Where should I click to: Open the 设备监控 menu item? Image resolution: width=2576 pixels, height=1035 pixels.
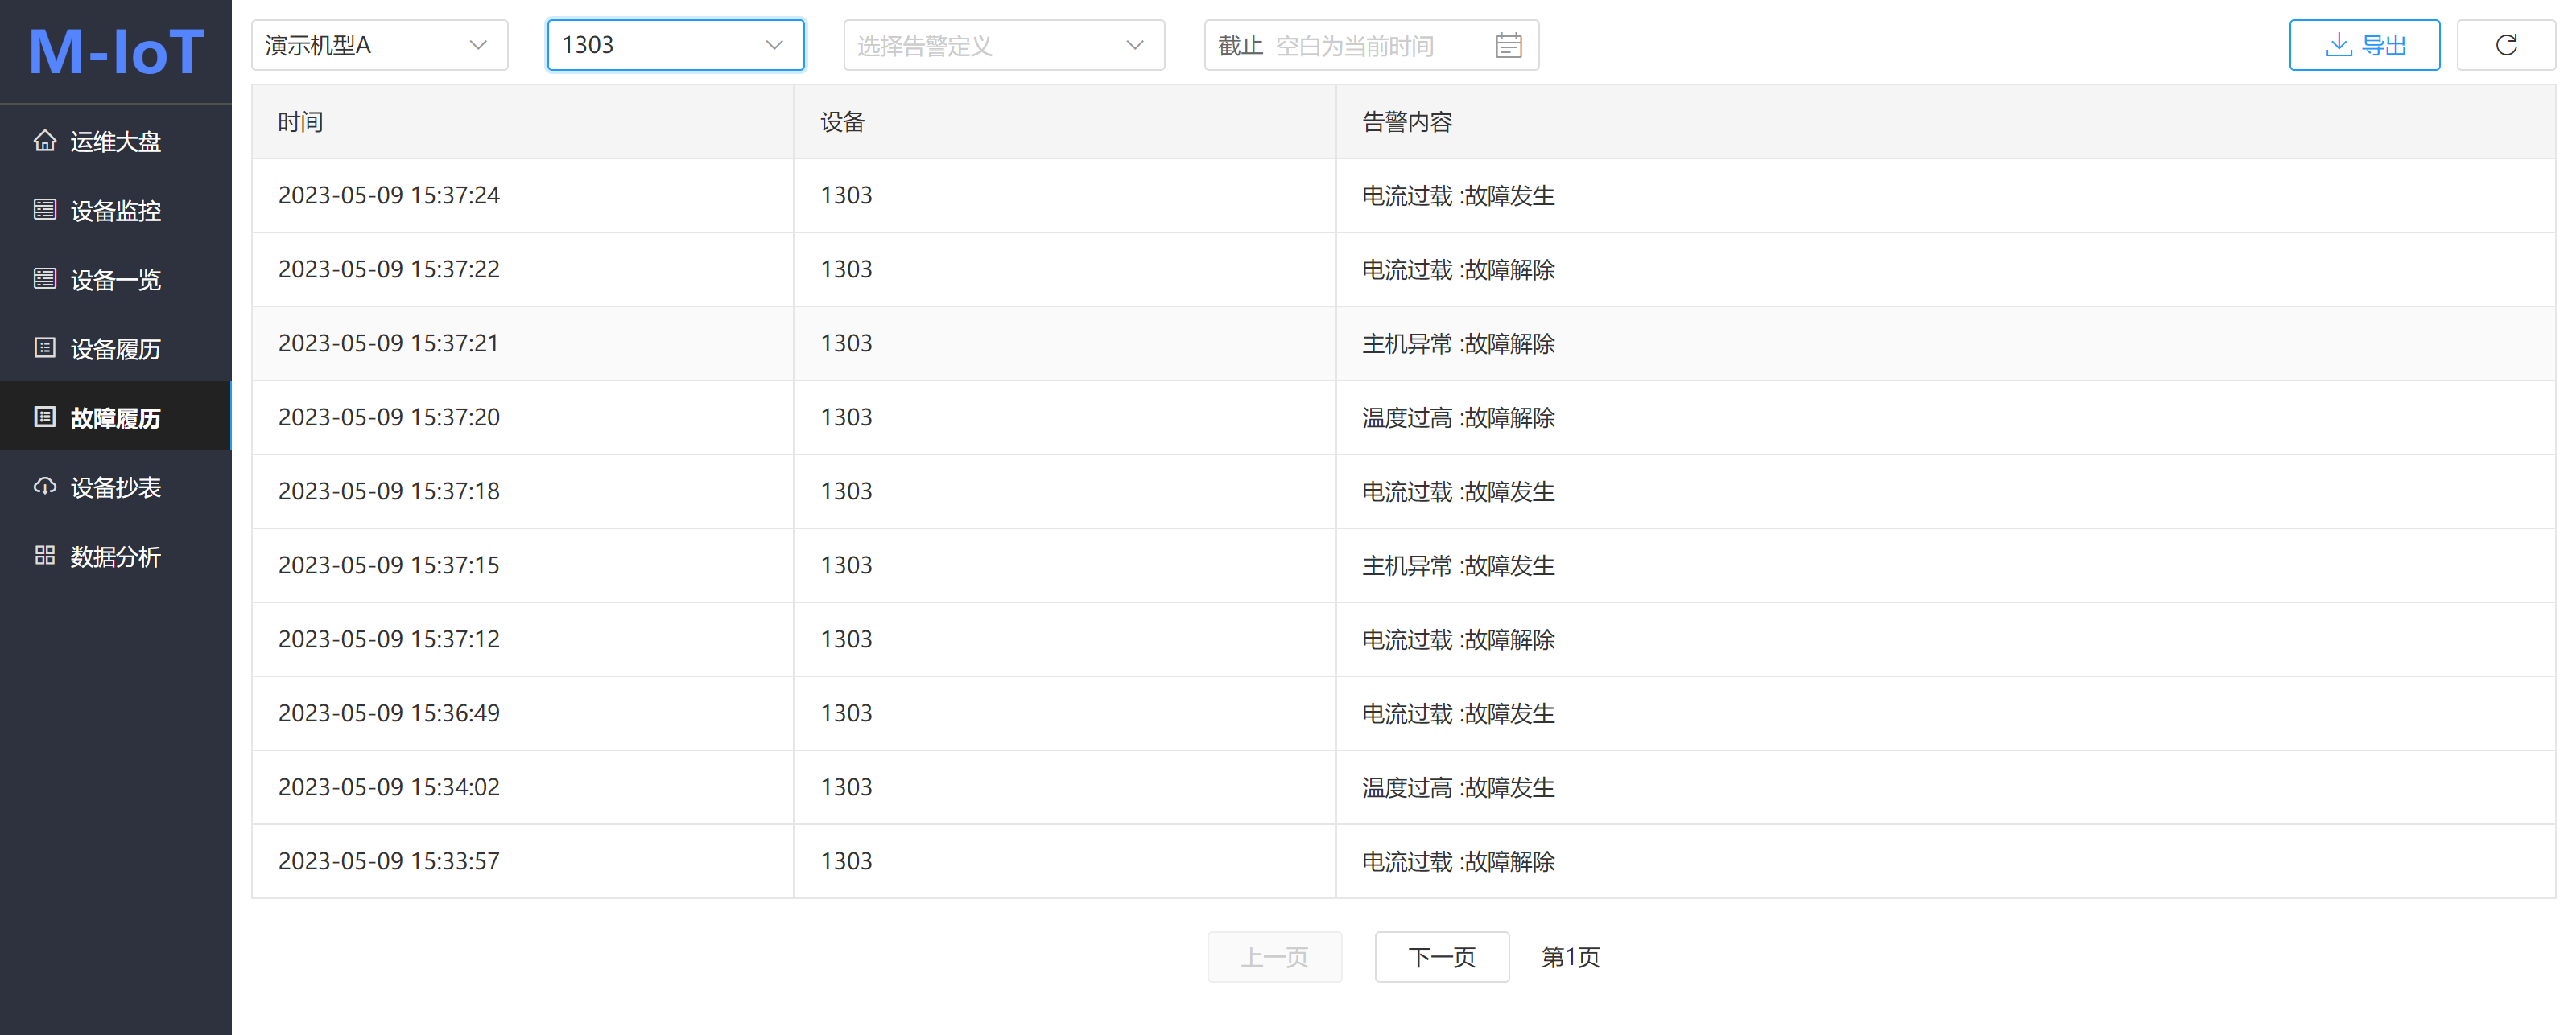click(x=116, y=210)
